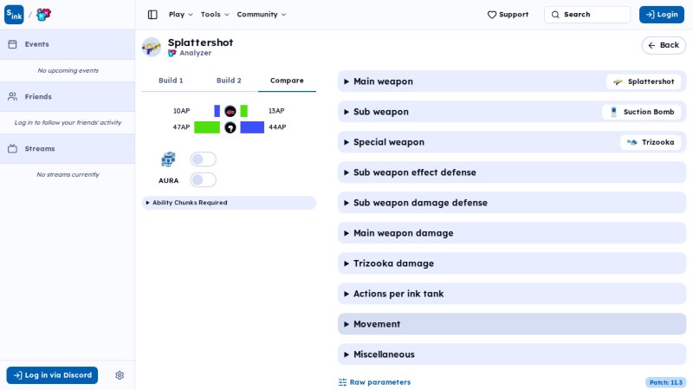Open the Events sidebar section
693x390 pixels.
click(68, 44)
